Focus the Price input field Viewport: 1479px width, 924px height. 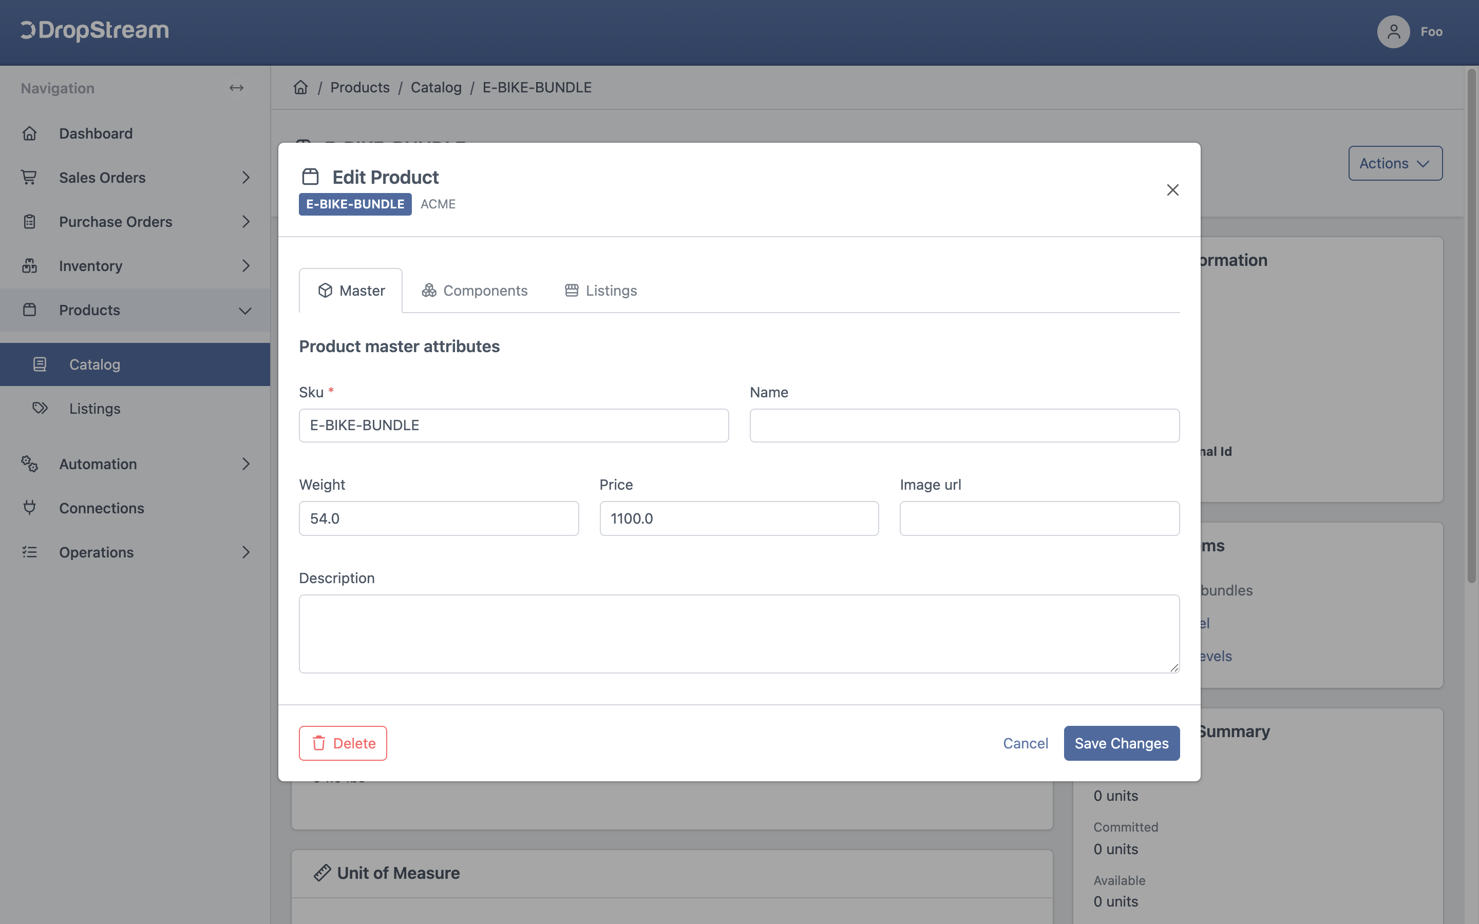739,518
